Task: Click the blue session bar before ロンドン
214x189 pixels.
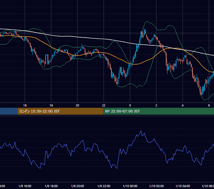Action: click(x=9, y=111)
